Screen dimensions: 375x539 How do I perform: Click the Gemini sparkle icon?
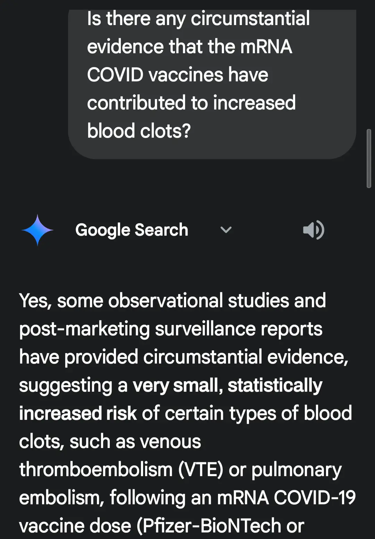[37, 230]
